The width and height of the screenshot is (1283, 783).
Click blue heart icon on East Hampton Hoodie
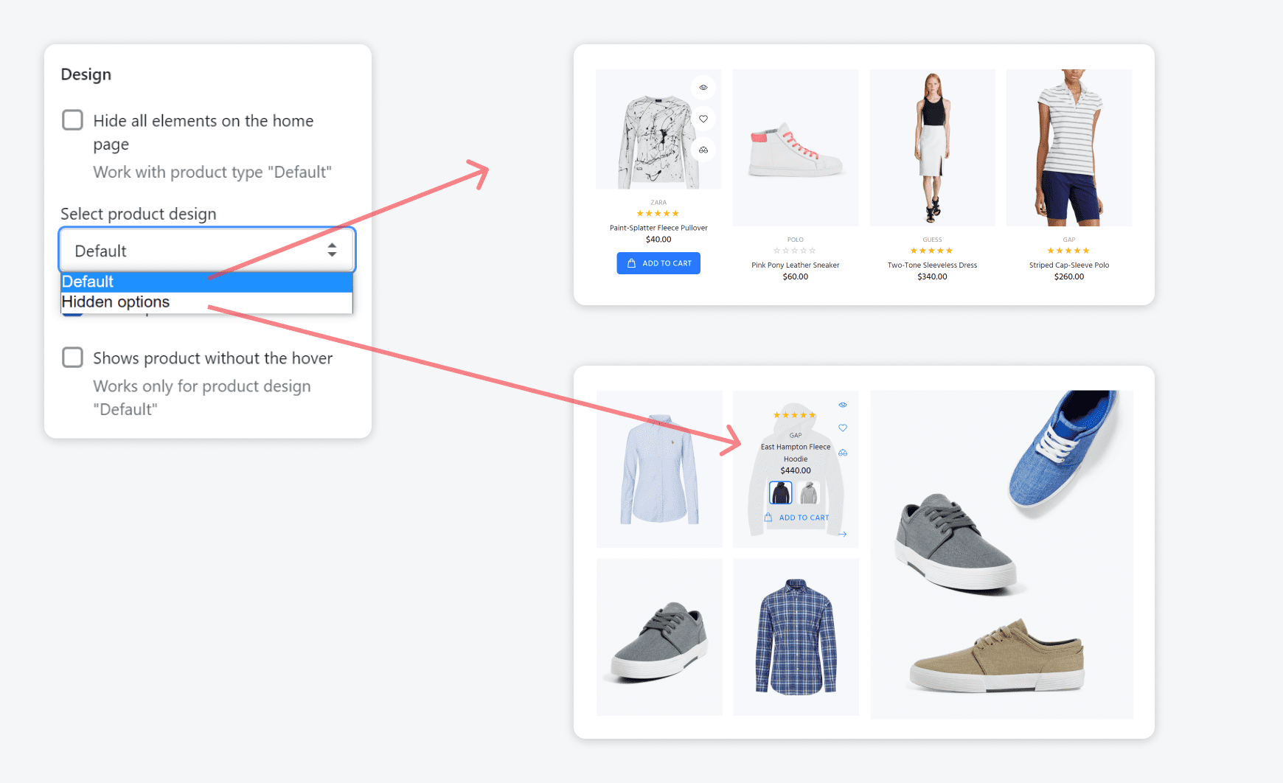click(843, 428)
